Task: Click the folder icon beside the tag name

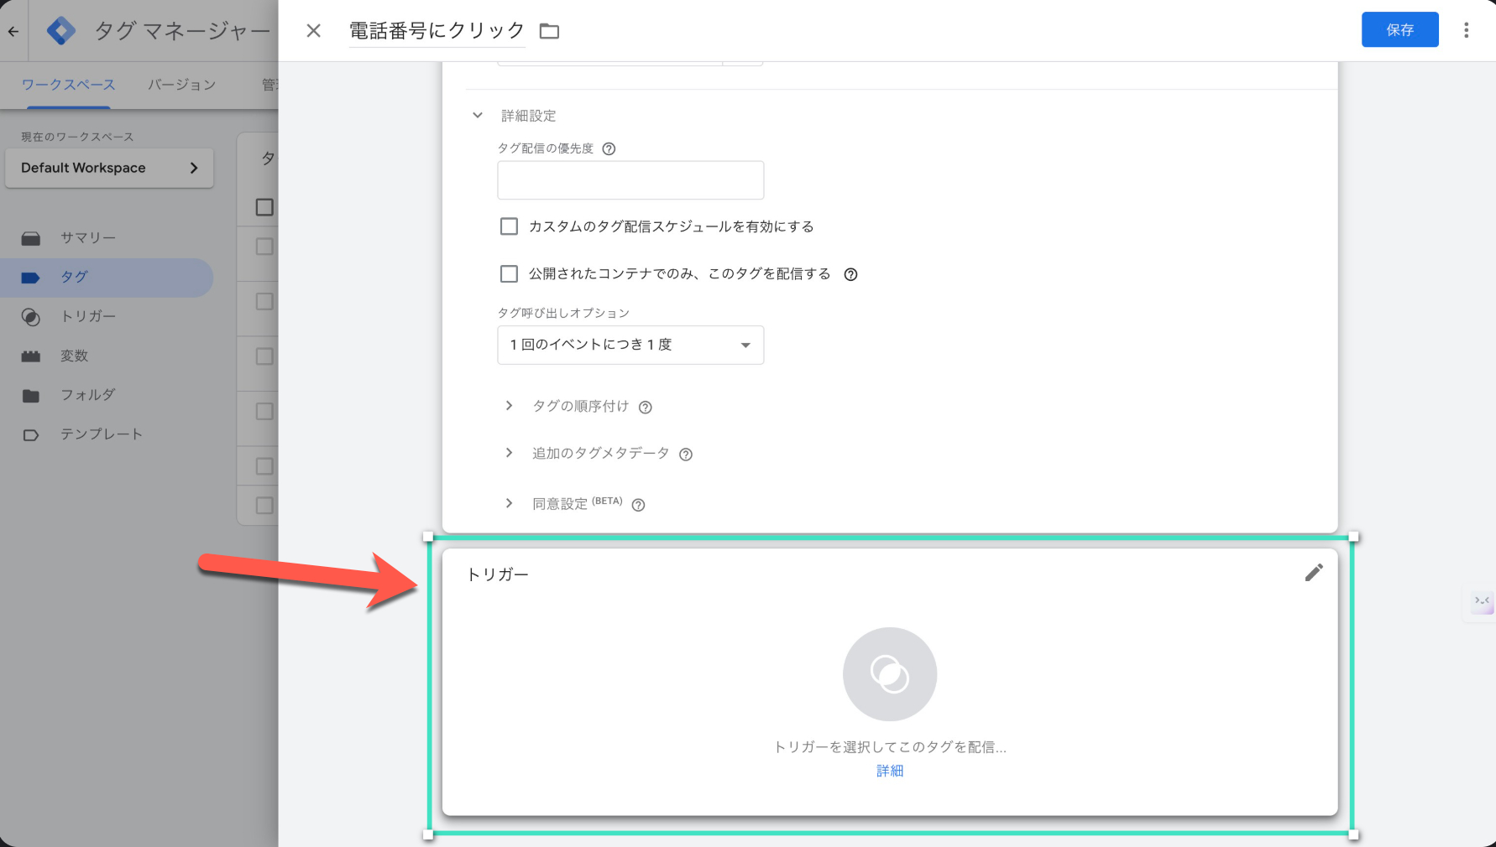Action: [549, 31]
